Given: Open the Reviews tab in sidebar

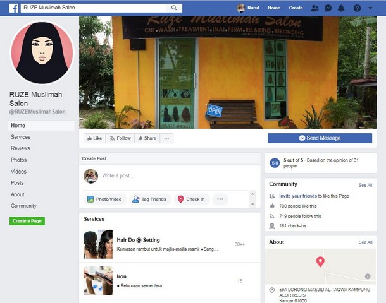Looking at the screenshot, I should (x=20, y=148).
